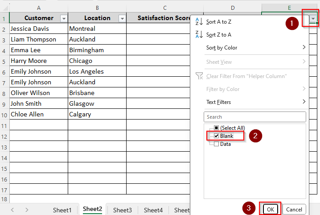Select cell containing Glasgow
The image size is (320, 215).
pyautogui.click(x=97, y=103)
